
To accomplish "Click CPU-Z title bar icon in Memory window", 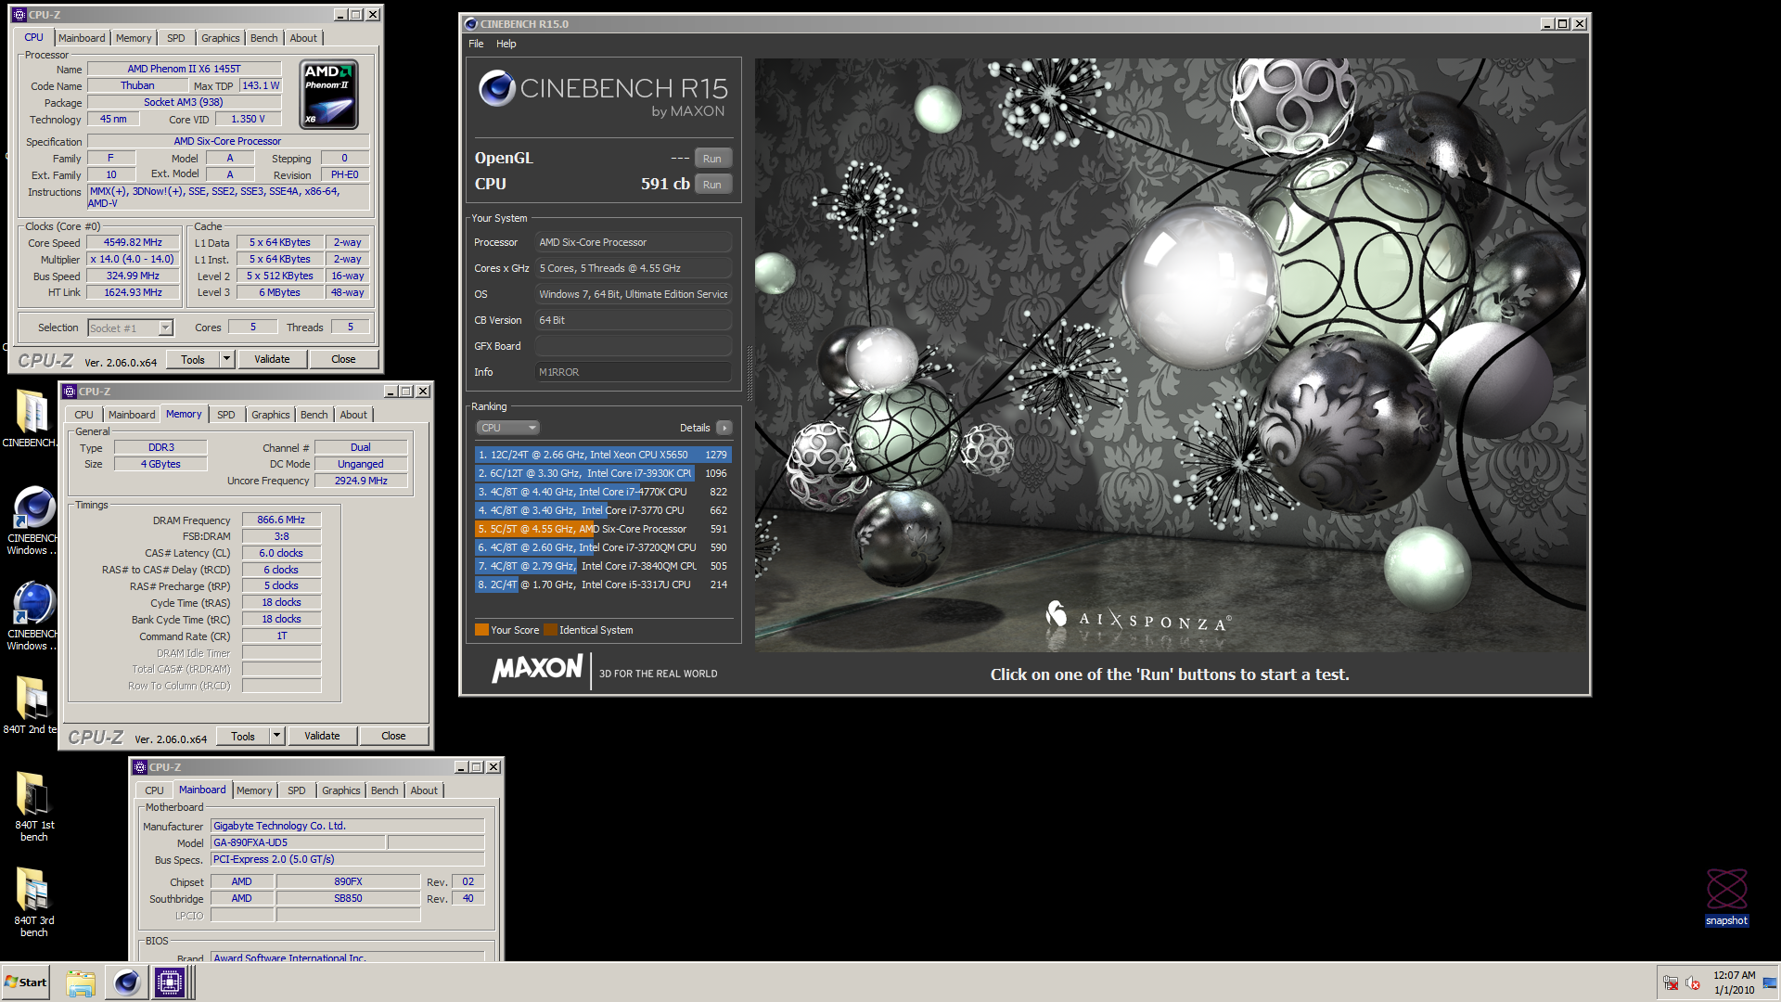I will [69, 392].
